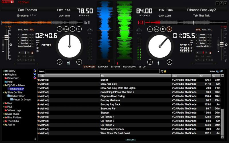Click the music note keylock icon on deck 1
This screenshot has height=143, width=229.
point(60,62)
